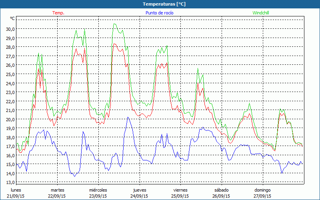Click the 17,0 y-axis tick label
Image resolution: width=320 pixels, height=200 pixels.
click(10, 146)
